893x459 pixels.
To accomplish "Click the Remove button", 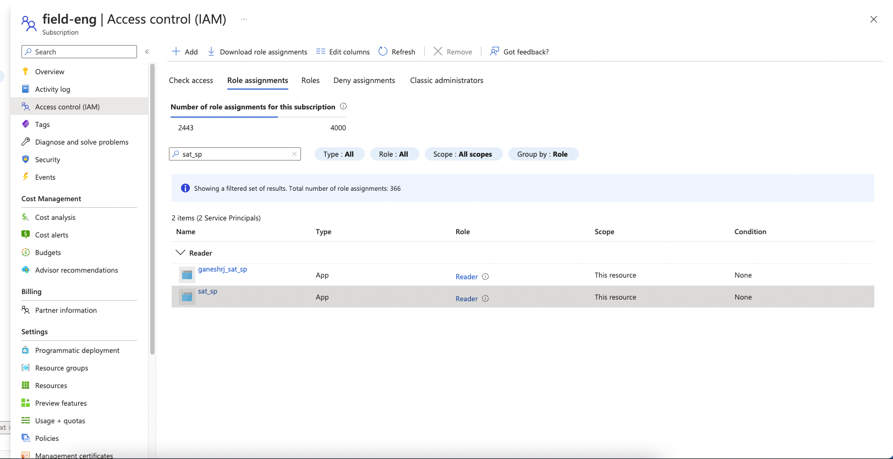I will 453,52.
